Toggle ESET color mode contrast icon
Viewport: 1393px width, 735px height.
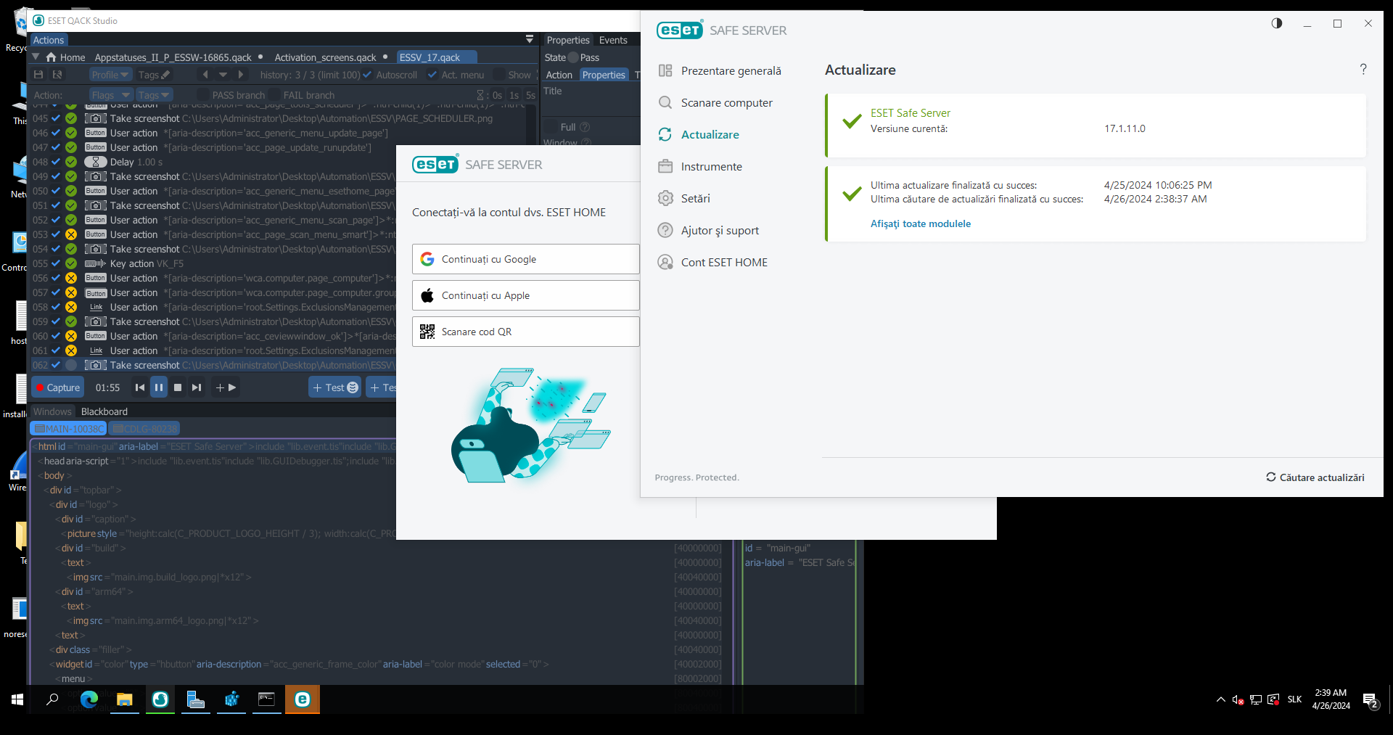click(1277, 23)
